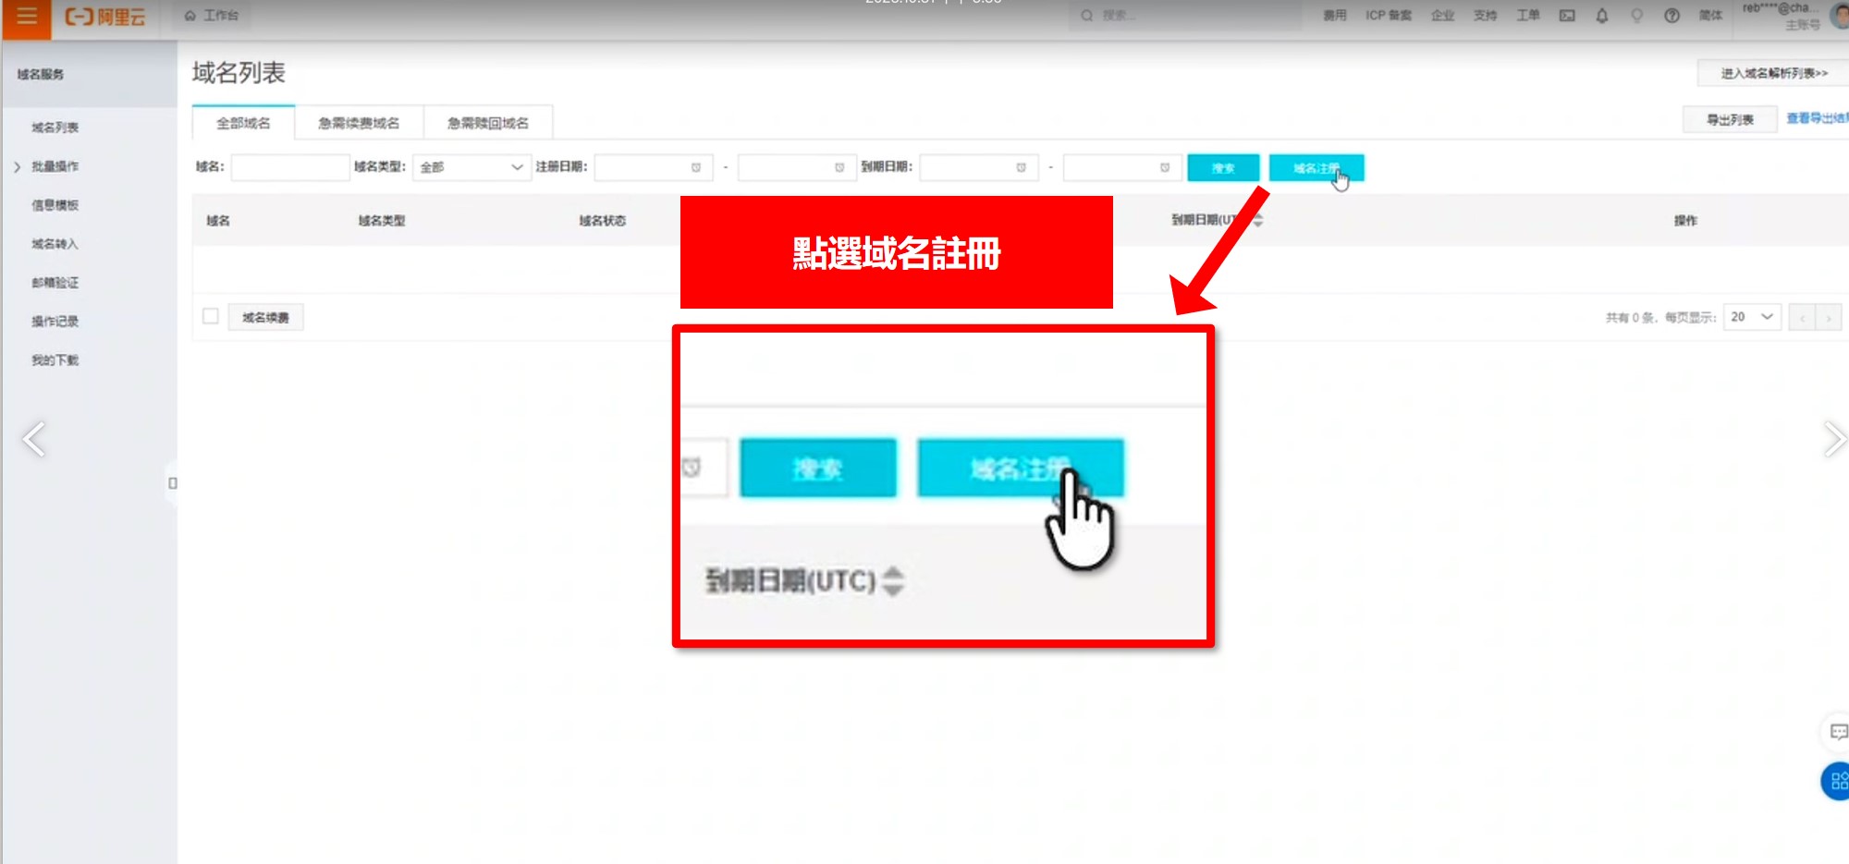
Task: Click the 域名 filter input field
Action: tap(289, 167)
